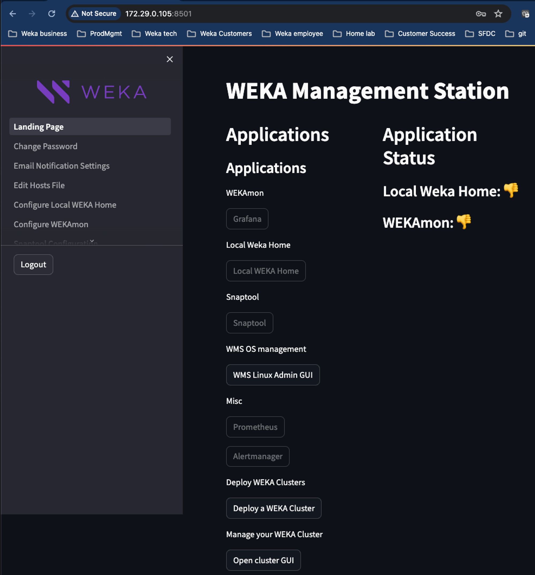Viewport: 535px width, 575px height.
Task: Close the sidebar with X icon
Action: click(x=170, y=59)
